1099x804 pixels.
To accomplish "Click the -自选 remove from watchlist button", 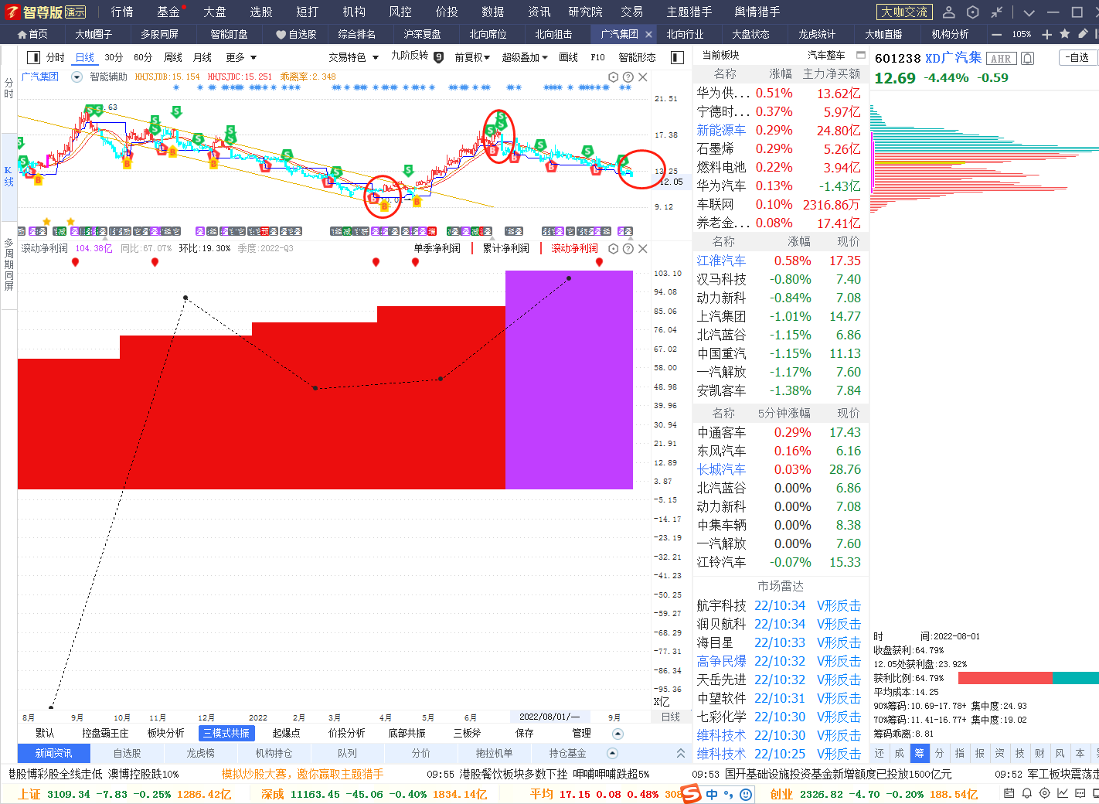I will pyautogui.click(x=1077, y=57).
